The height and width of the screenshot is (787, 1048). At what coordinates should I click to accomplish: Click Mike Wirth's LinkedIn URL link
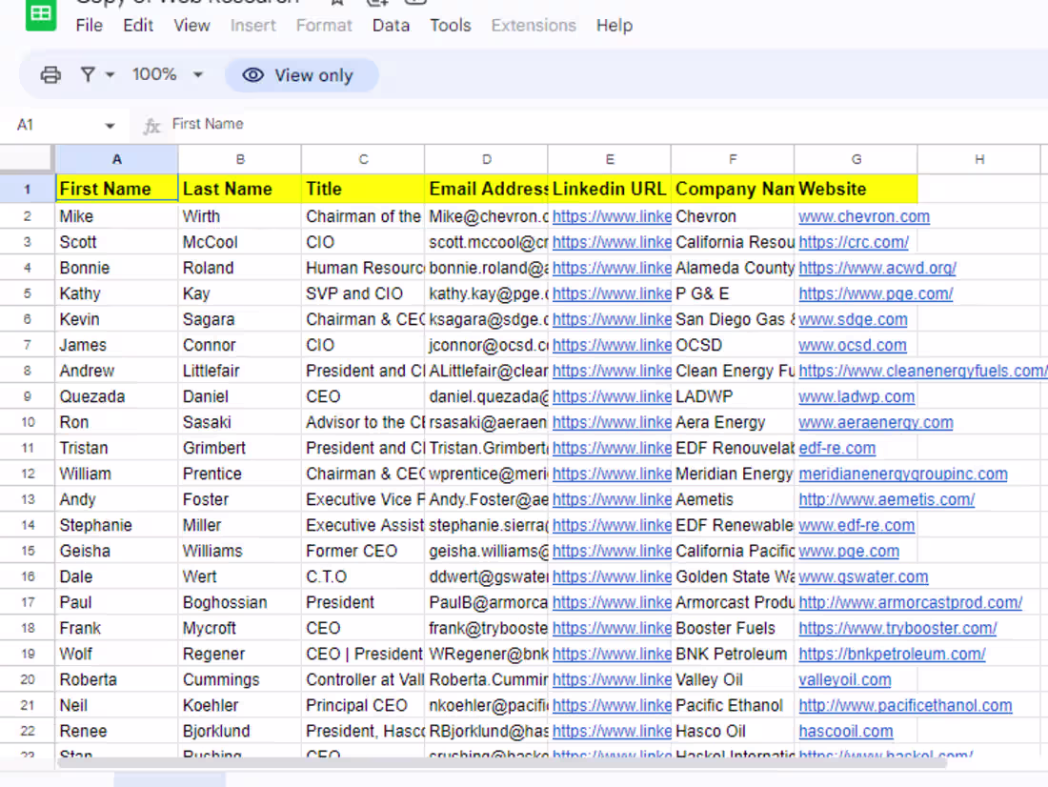tap(612, 217)
